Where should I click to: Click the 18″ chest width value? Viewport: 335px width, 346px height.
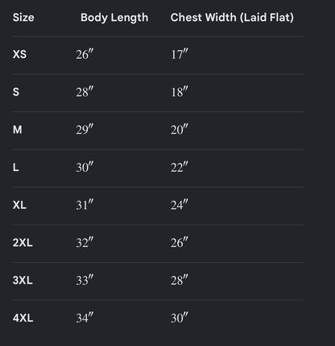pyautogui.click(x=180, y=92)
